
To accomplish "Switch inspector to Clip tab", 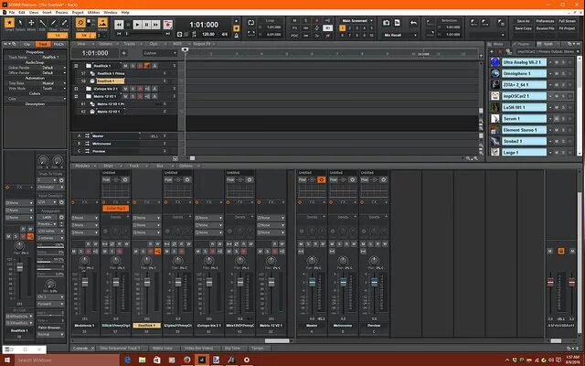I will [x=27, y=45].
